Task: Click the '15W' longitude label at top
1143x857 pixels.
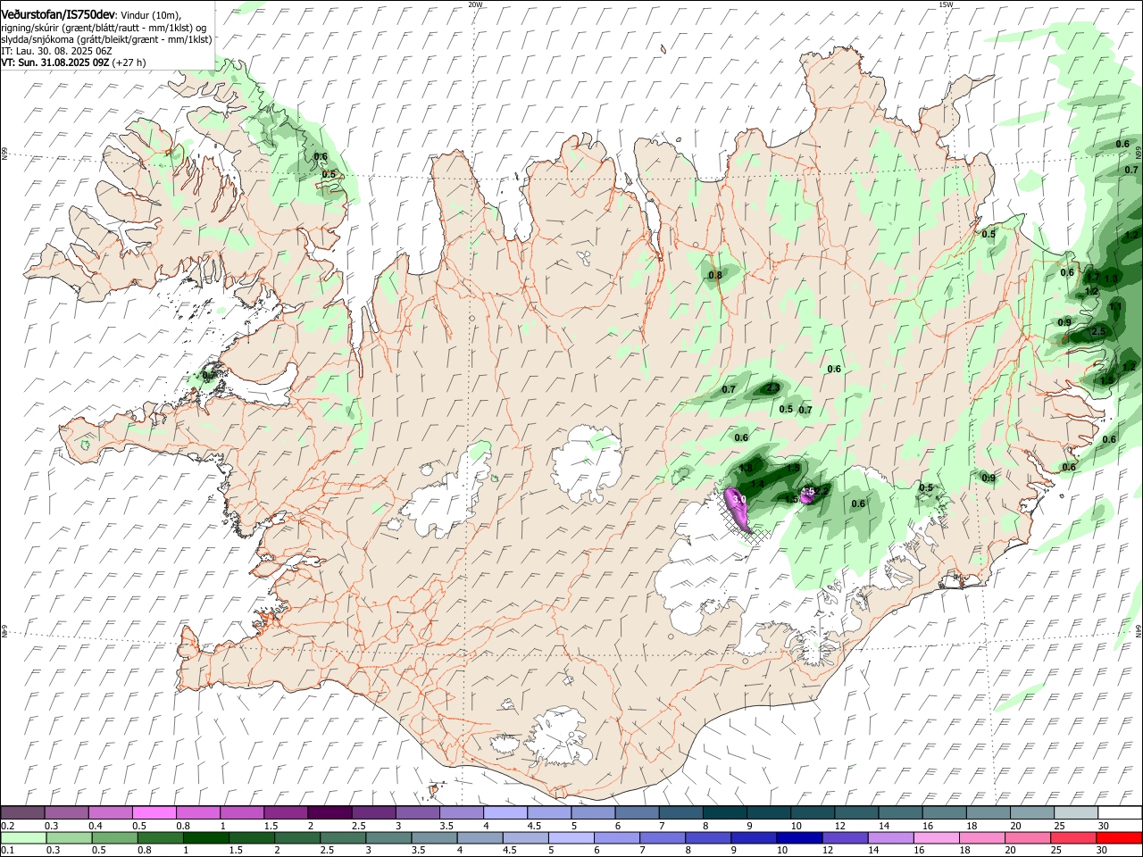Action: [946, 4]
